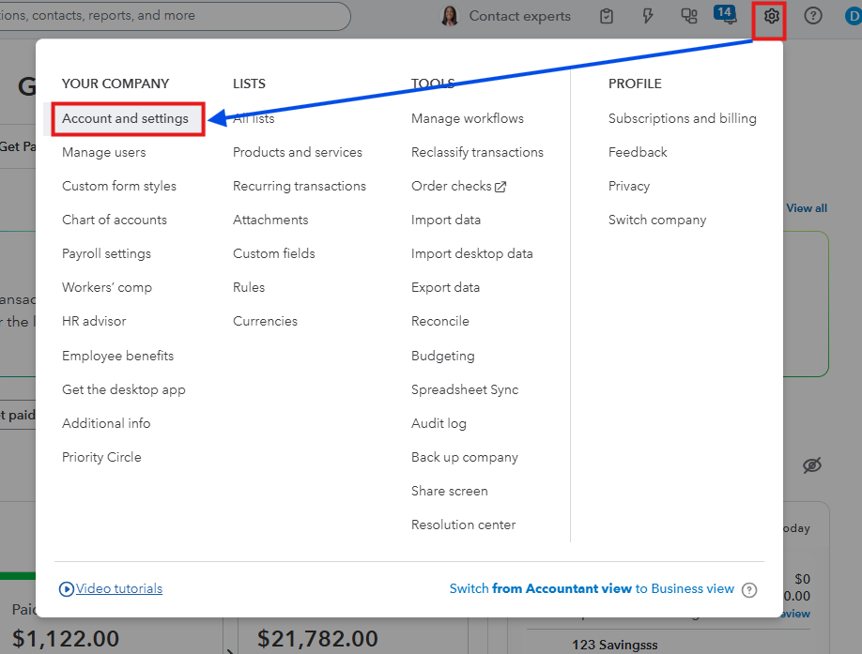Select Workers' comp

pos(107,287)
